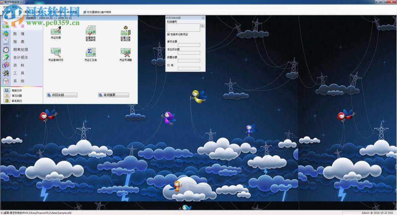Click the 期末处理 clock icon
The height and width of the screenshot is (215, 397).
[6, 49]
